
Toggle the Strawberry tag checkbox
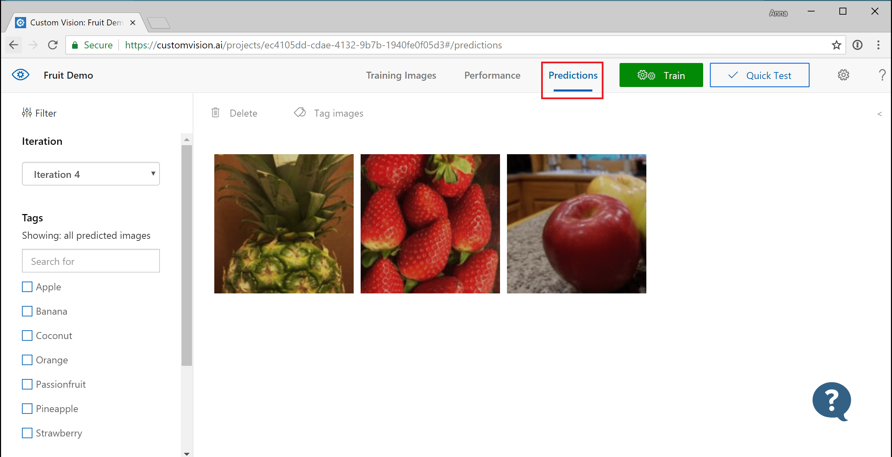click(x=28, y=433)
